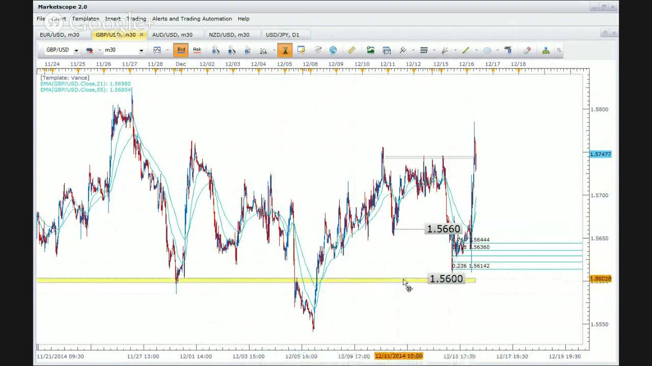Toggle Bid price display
The image size is (652, 366).
point(181,50)
